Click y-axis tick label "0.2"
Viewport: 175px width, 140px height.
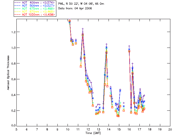pyautogui.click(x=13, y=111)
